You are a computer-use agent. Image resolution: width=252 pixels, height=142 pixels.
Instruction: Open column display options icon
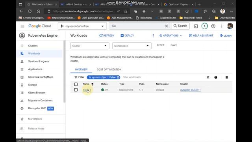pos(227,77)
